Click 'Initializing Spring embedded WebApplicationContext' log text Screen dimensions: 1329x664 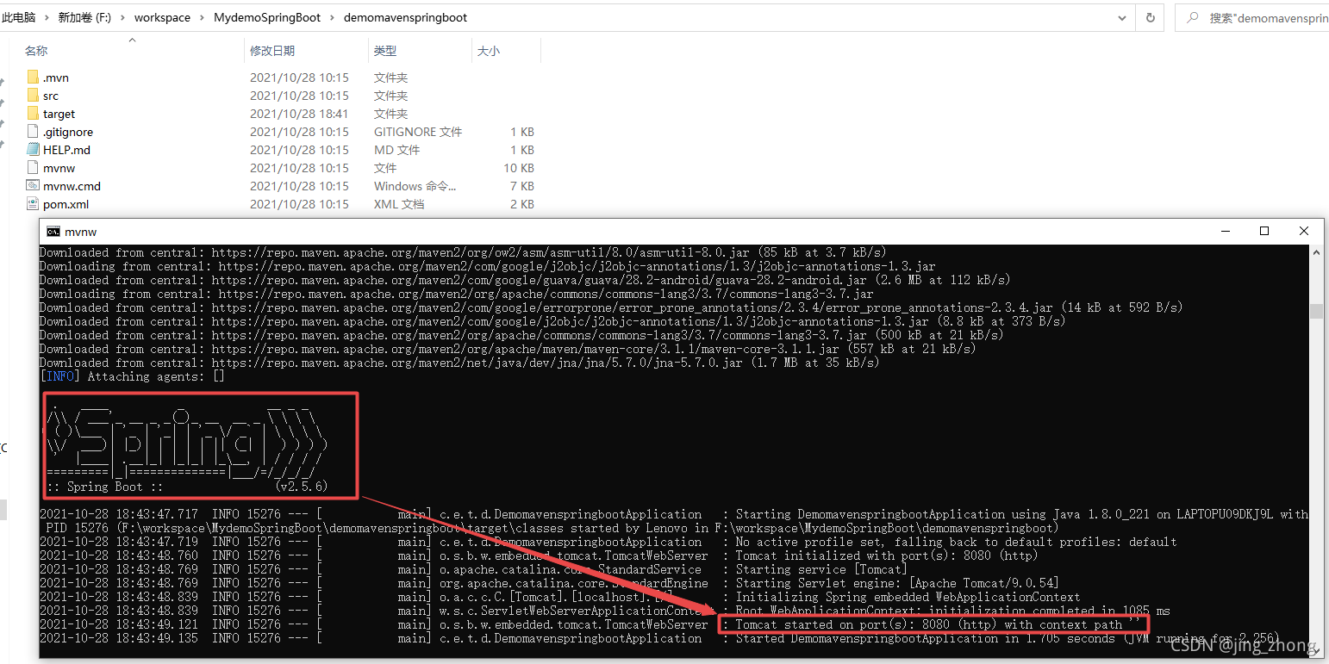click(908, 597)
